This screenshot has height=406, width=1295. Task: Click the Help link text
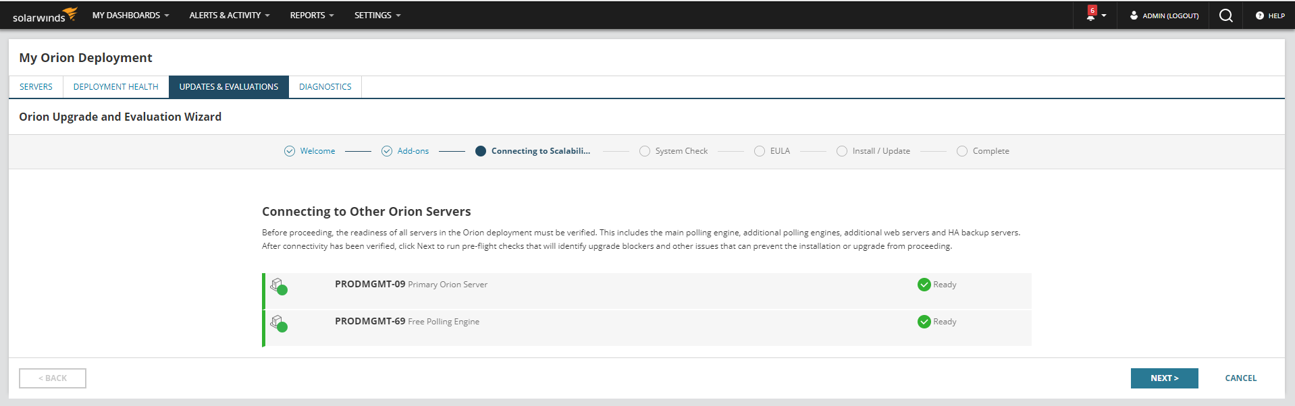coord(1277,16)
